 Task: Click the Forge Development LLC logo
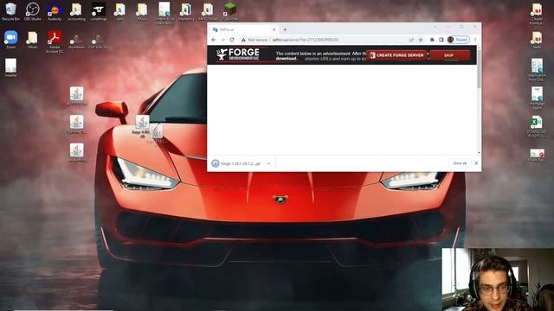[x=237, y=54]
